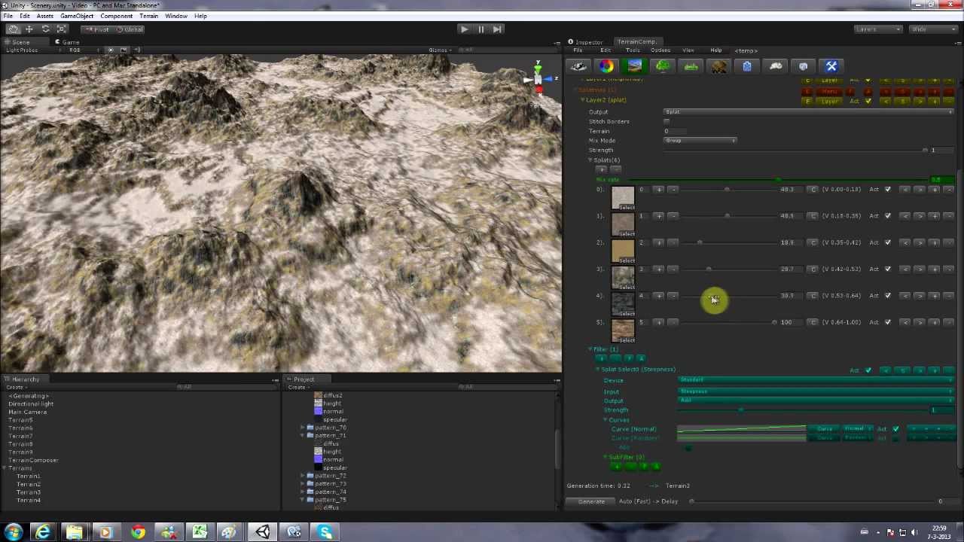Click the Curve button for Curve (Normal)
964x542 pixels.
tap(825, 429)
